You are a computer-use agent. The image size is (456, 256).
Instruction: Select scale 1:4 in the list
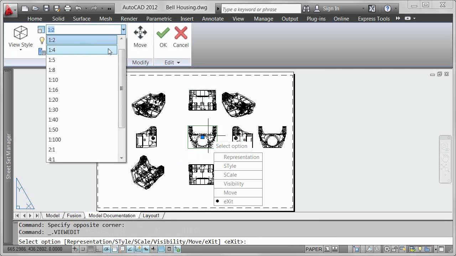[82, 50]
